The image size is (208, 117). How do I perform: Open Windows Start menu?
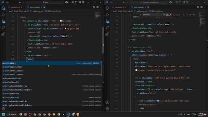pyautogui.click(x=4, y=114)
